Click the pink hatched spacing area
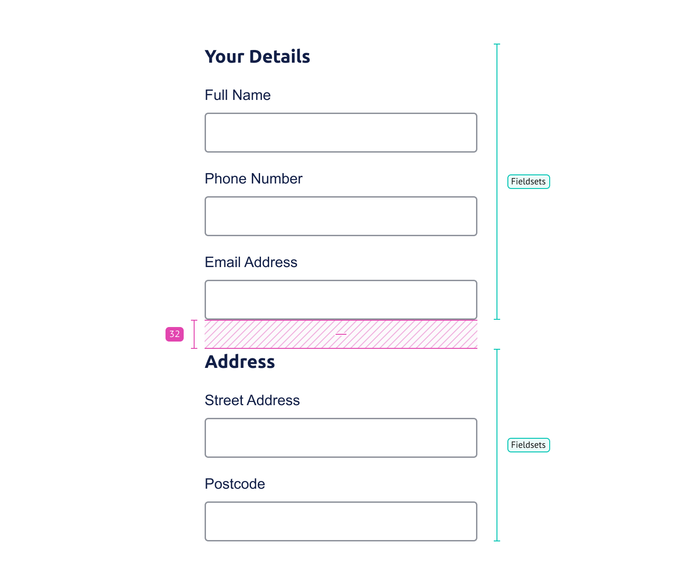This screenshot has height=585, width=682. (341, 334)
